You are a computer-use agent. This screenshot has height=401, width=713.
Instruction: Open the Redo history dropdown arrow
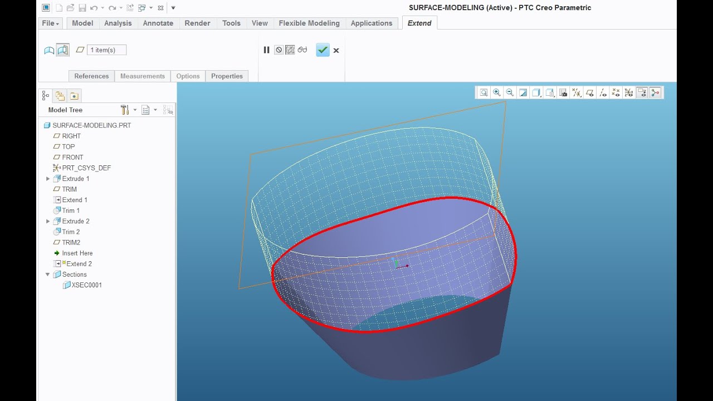pos(121,8)
